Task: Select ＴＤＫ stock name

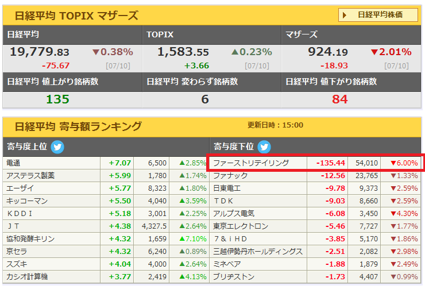Action: pyautogui.click(x=223, y=201)
